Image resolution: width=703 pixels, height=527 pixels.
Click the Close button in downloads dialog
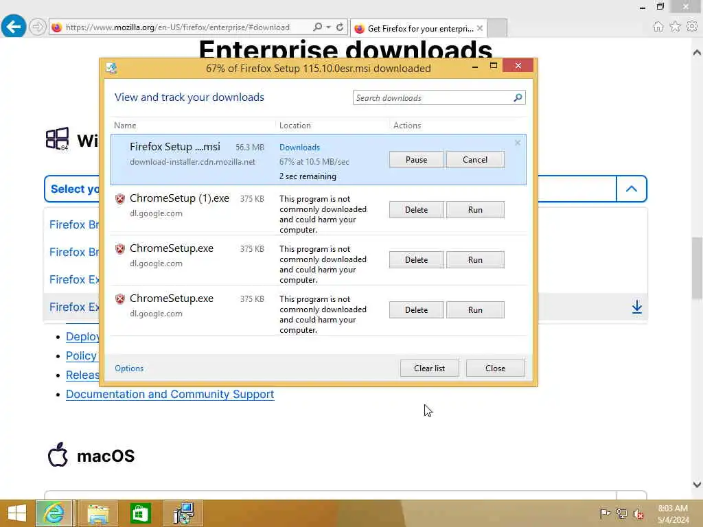(x=496, y=368)
